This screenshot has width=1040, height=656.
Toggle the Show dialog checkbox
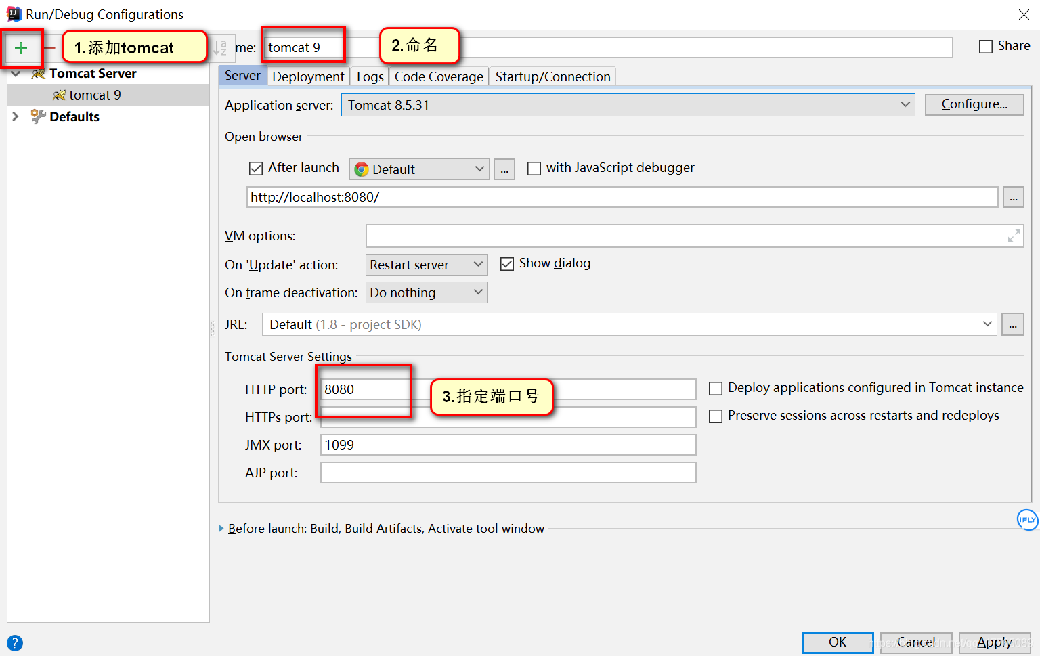pyautogui.click(x=507, y=264)
